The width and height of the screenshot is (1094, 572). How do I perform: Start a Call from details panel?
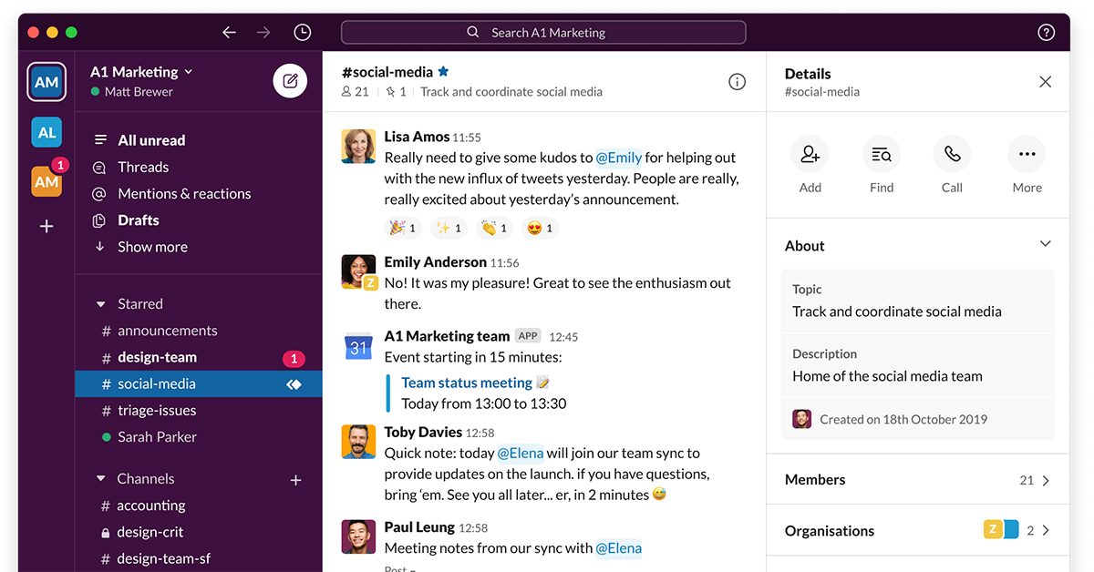pos(952,154)
